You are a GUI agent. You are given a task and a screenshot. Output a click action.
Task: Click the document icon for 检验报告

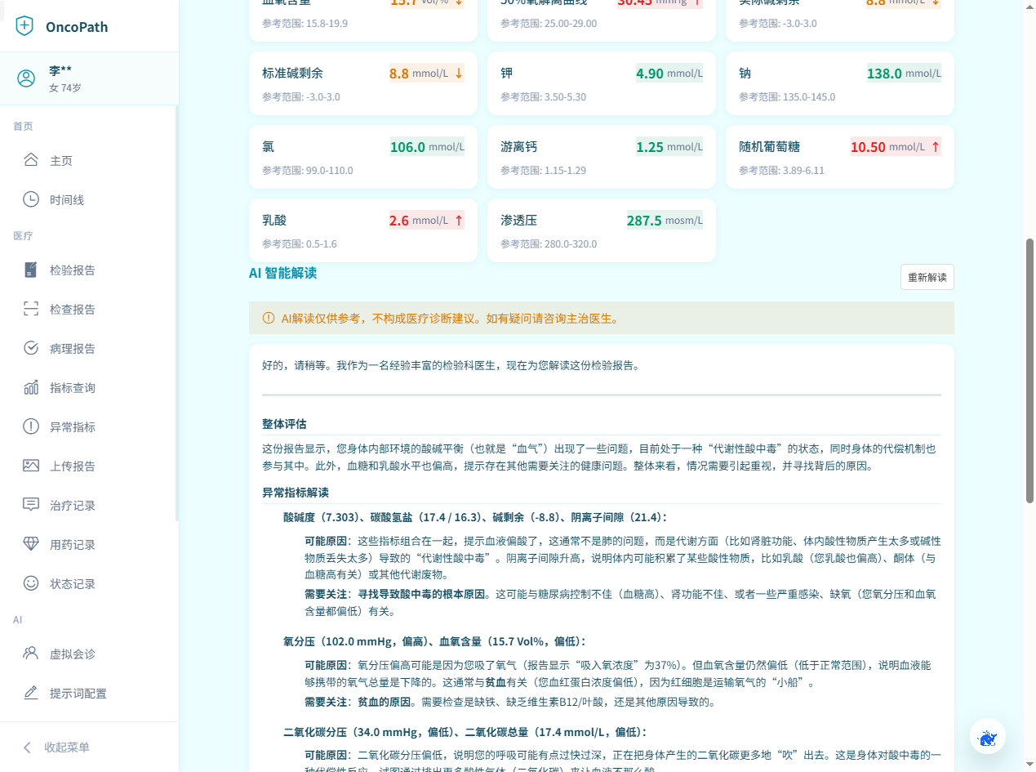pyautogui.click(x=31, y=270)
